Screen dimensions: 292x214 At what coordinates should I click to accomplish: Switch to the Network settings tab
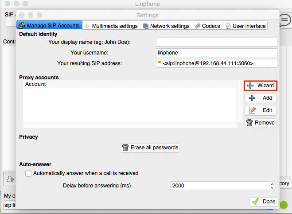[166, 26]
